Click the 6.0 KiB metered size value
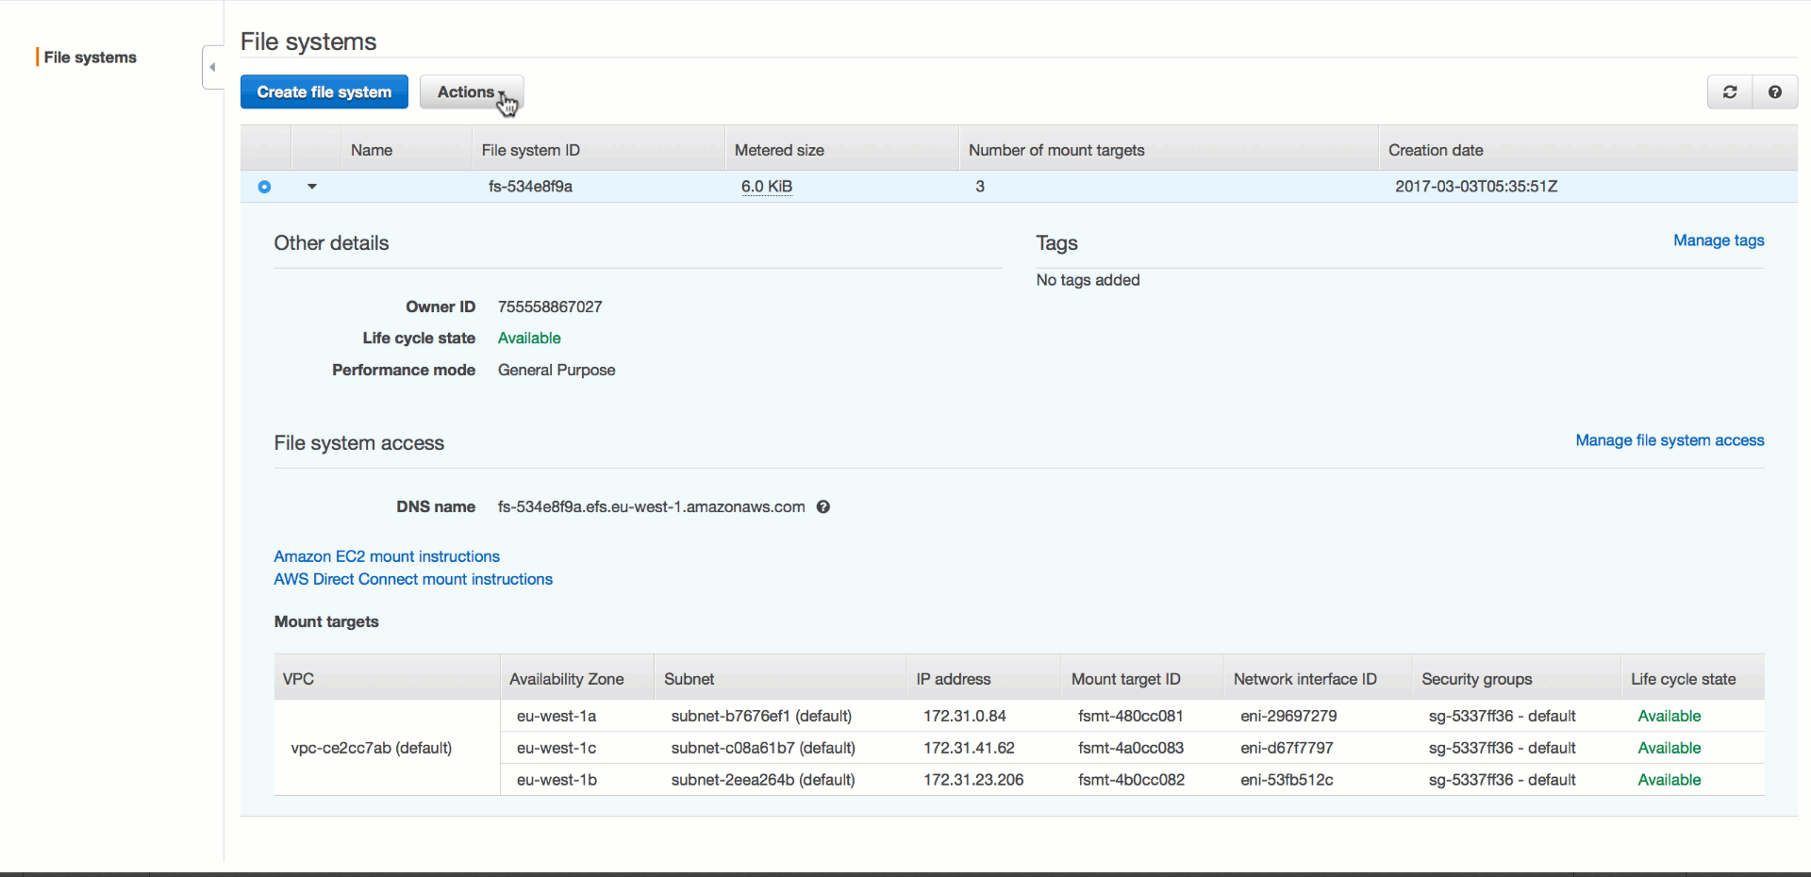The height and width of the screenshot is (877, 1811). 766,187
